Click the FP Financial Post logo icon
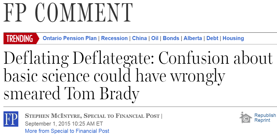This screenshot has height=135, width=277. point(11,119)
